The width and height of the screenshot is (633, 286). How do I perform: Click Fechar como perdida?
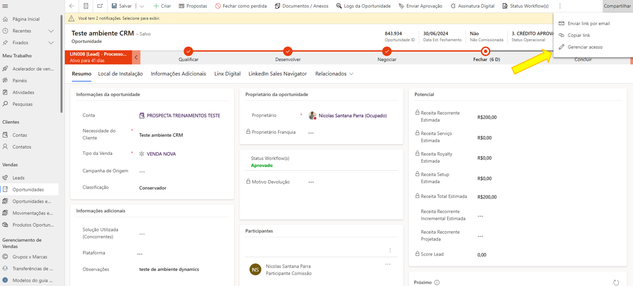(241, 6)
